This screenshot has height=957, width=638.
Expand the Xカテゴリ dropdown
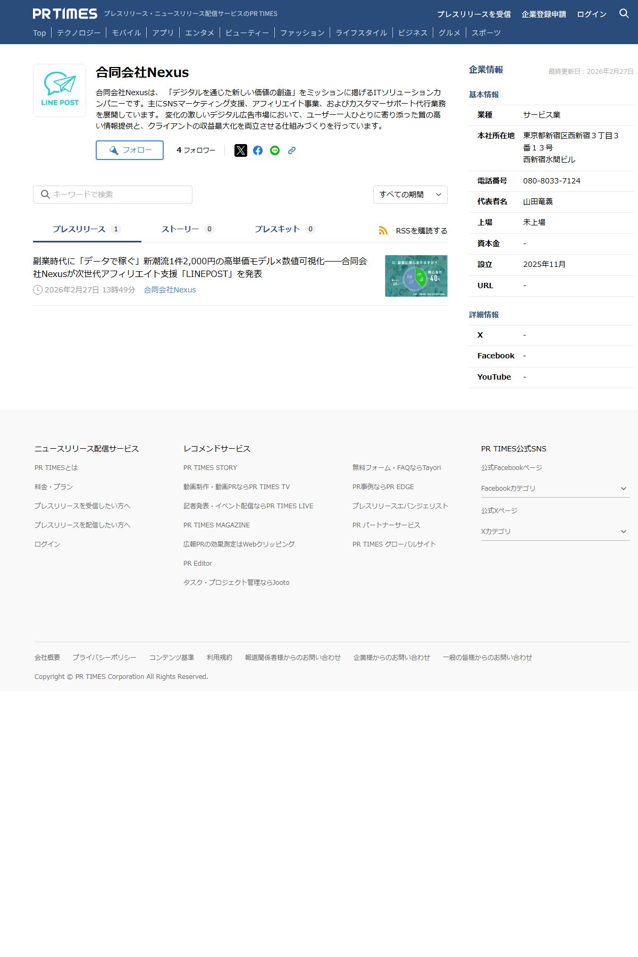pyautogui.click(x=556, y=531)
